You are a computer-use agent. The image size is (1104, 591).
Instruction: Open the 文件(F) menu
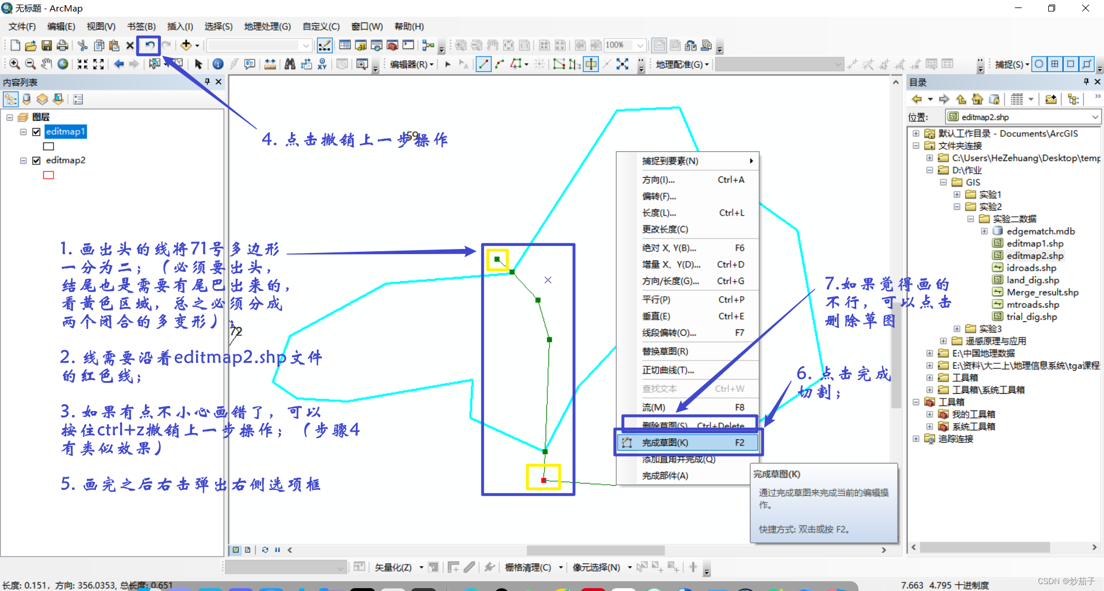tap(22, 26)
